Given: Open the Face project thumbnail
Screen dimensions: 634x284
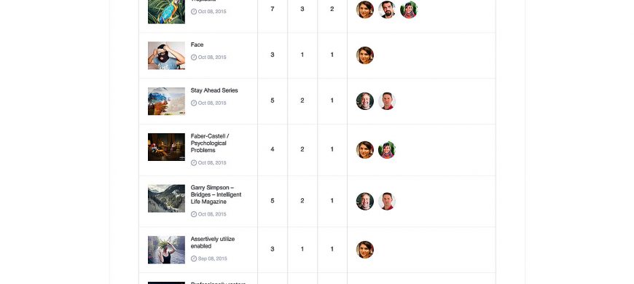Looking at the screenshot, I should pos(166,55).
